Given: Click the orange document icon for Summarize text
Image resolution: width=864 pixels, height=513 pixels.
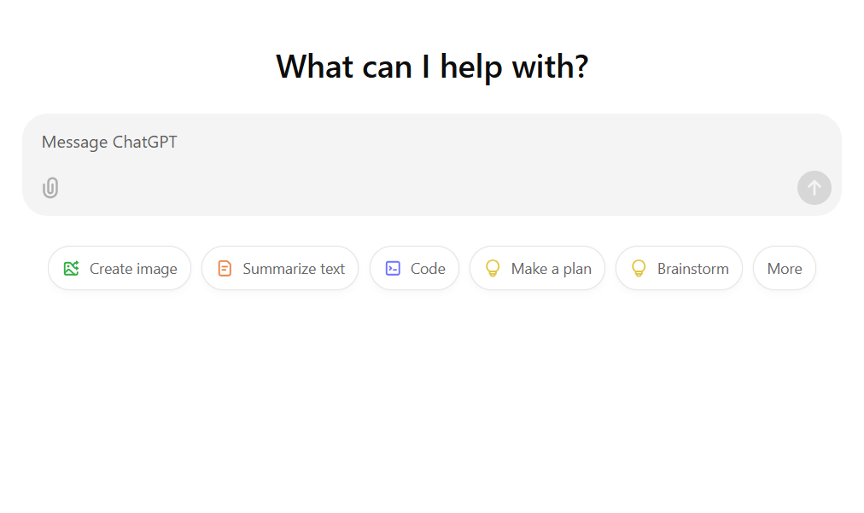Looking at the screenshot, I should click(x=225, y=269).
